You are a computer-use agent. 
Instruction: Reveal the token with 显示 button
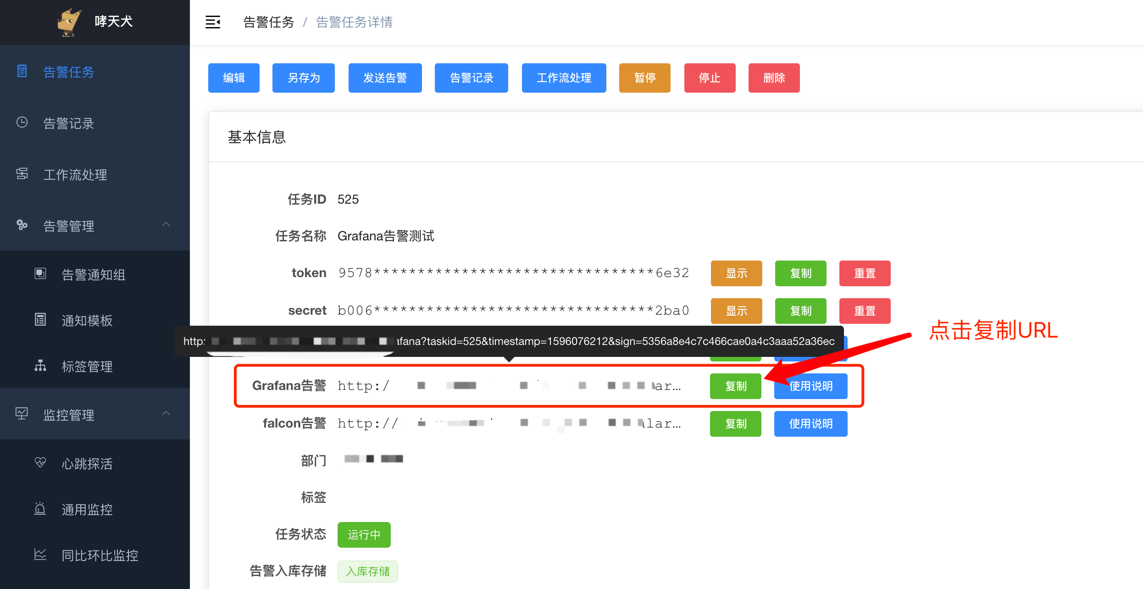tap(737, 273)
